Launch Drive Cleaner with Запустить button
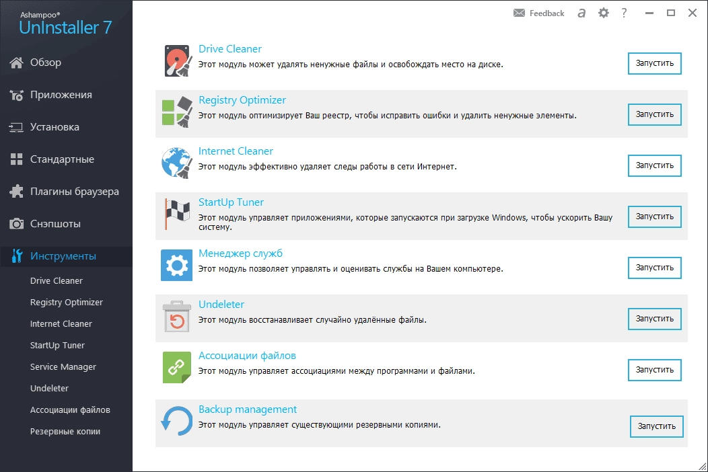The image size is (708, 472). tap(655, 64)
